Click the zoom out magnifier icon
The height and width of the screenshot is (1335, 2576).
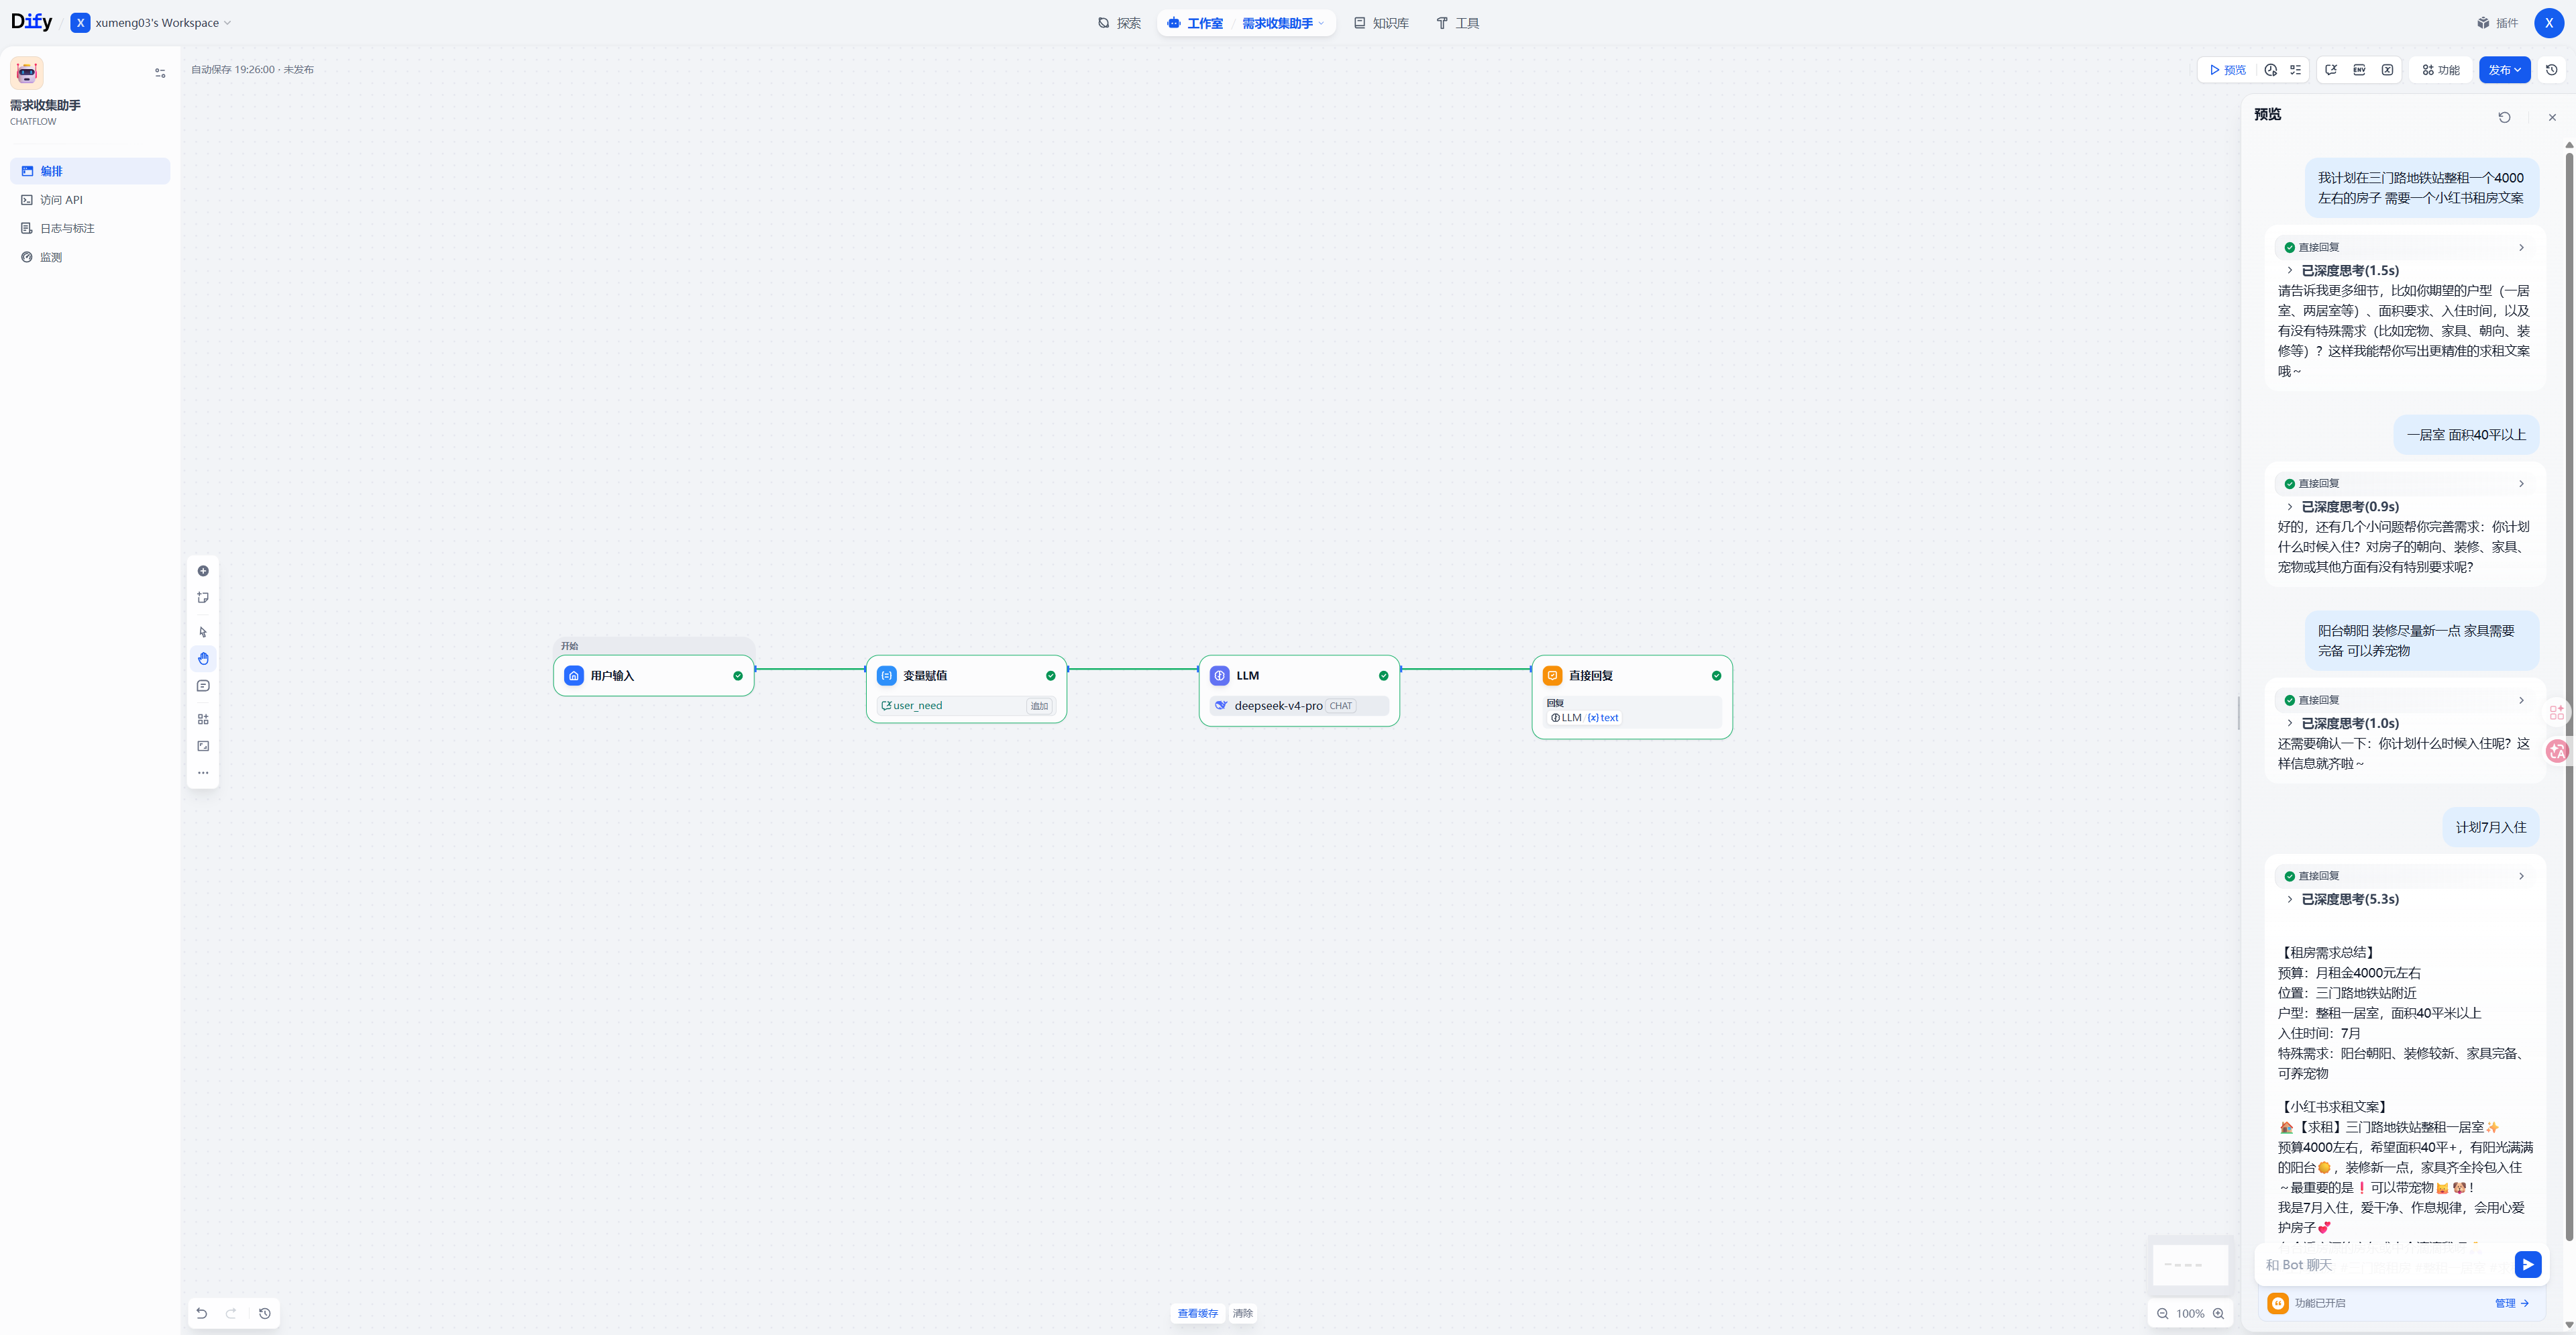pos(2163,1314)
